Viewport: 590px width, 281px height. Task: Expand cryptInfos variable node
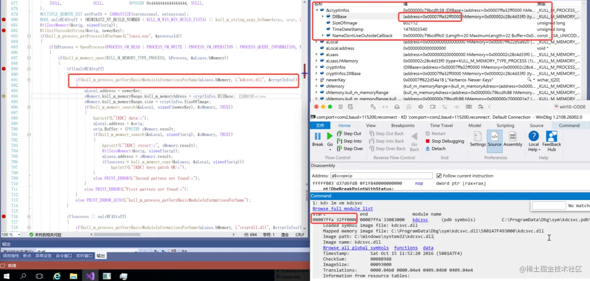pyautogui.click(x=316, y=67)
